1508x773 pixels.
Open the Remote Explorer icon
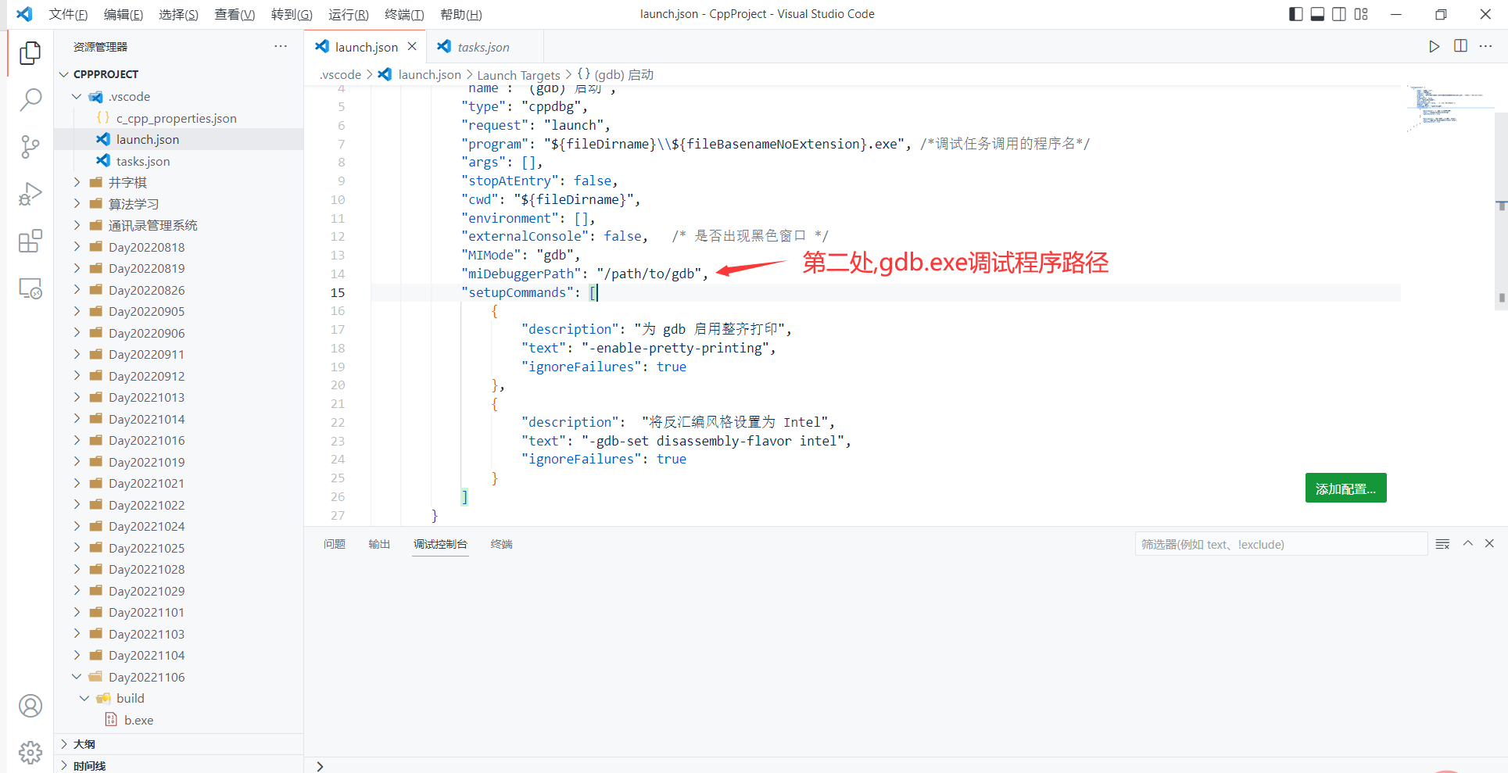point(30,288)
